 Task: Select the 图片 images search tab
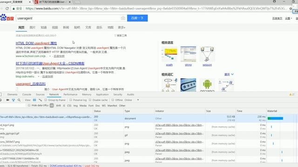click(33, 27)
